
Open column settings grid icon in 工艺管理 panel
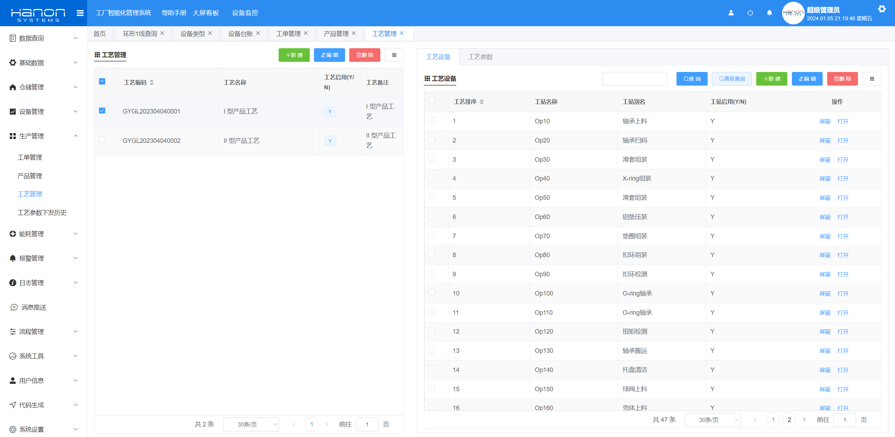tap(394, 55)
